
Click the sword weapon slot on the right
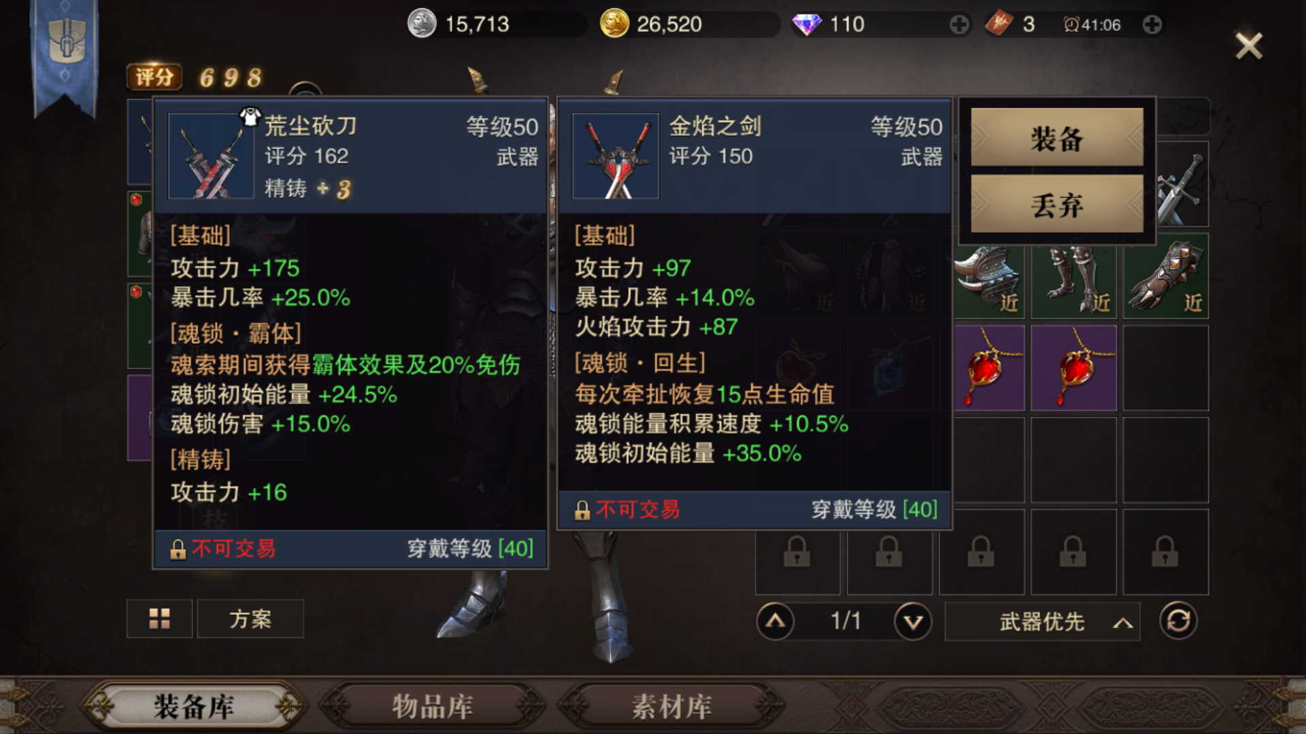click(x=1183, y=185)
